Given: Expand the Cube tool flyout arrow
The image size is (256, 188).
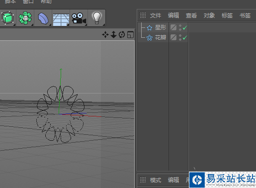Looking at the screenshot, I should 14,25.
